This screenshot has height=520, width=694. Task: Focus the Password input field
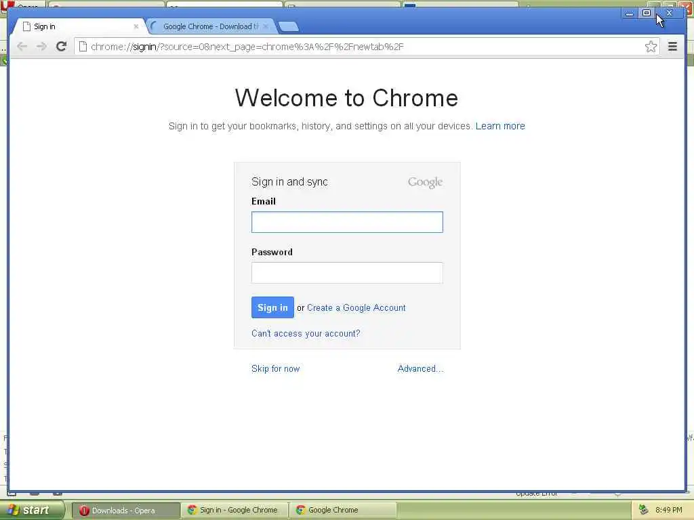[x=347, y=273]
